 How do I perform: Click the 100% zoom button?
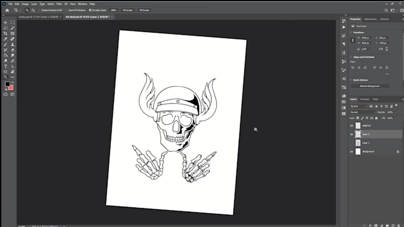(x=113, y=10)
